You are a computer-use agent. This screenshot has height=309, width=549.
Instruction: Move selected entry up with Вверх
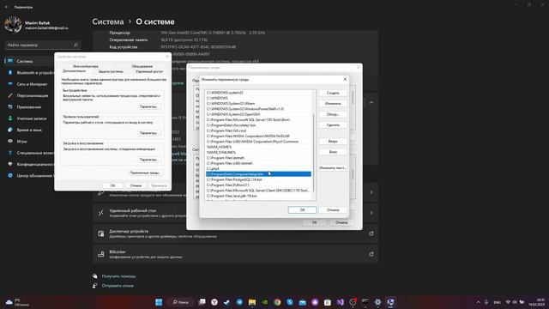coord(333,141)
